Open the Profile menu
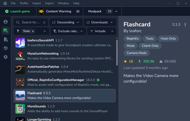 [x=24, y=3]
